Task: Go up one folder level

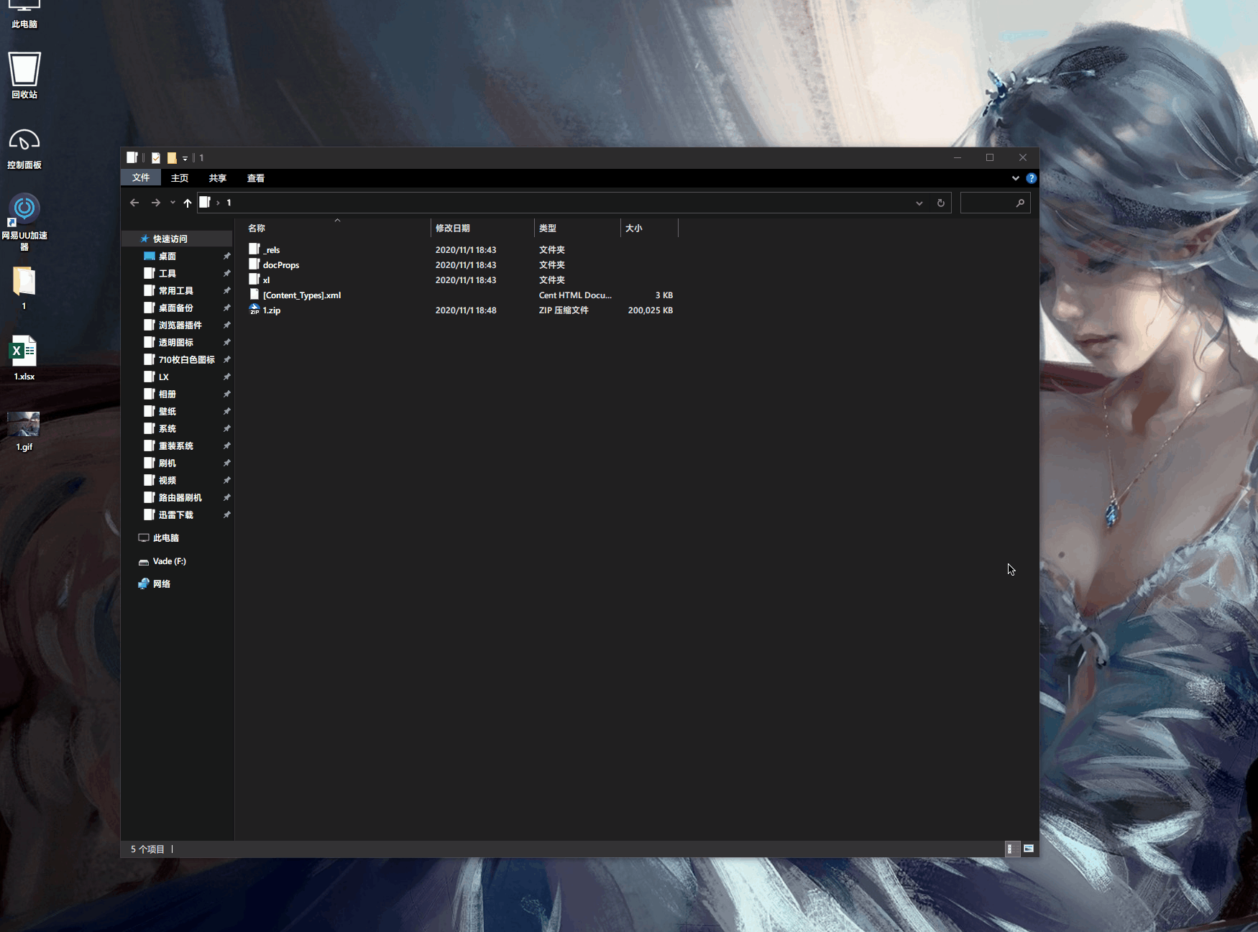Action: [x=188, y=203]
